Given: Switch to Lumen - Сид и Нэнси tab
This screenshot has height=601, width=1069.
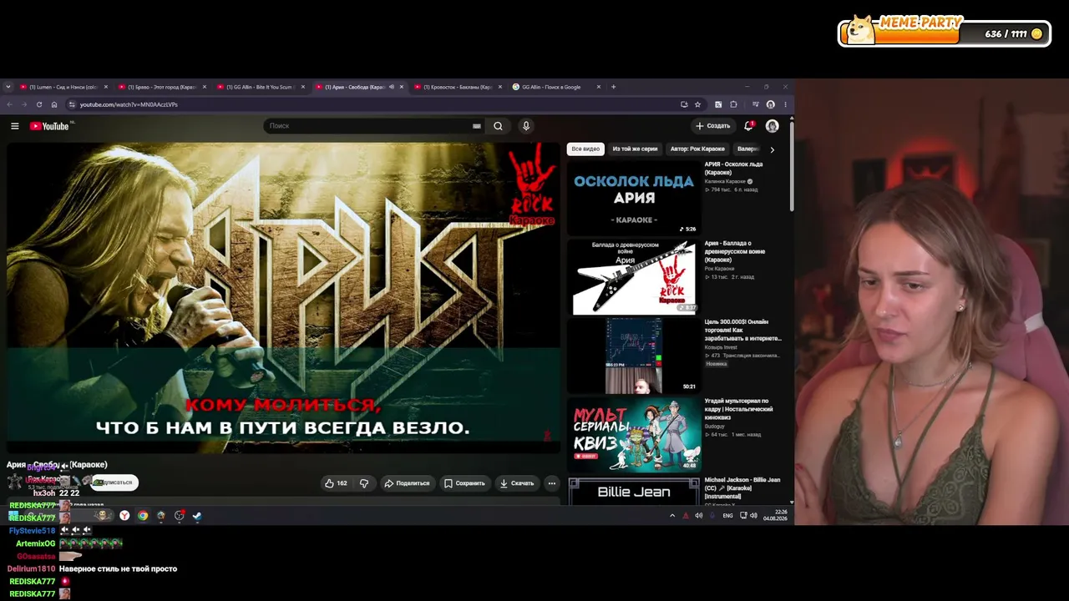Looking at the screenshot, I should [x=63, y=87].
